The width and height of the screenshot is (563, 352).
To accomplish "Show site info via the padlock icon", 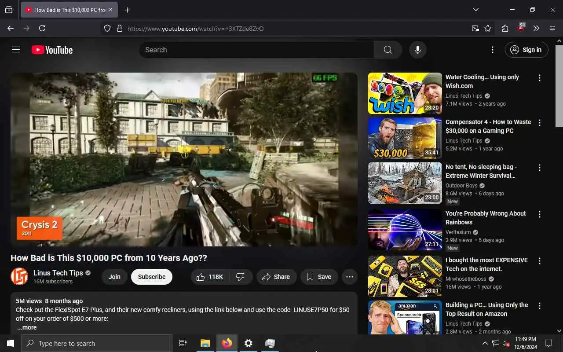I will 119,28.
